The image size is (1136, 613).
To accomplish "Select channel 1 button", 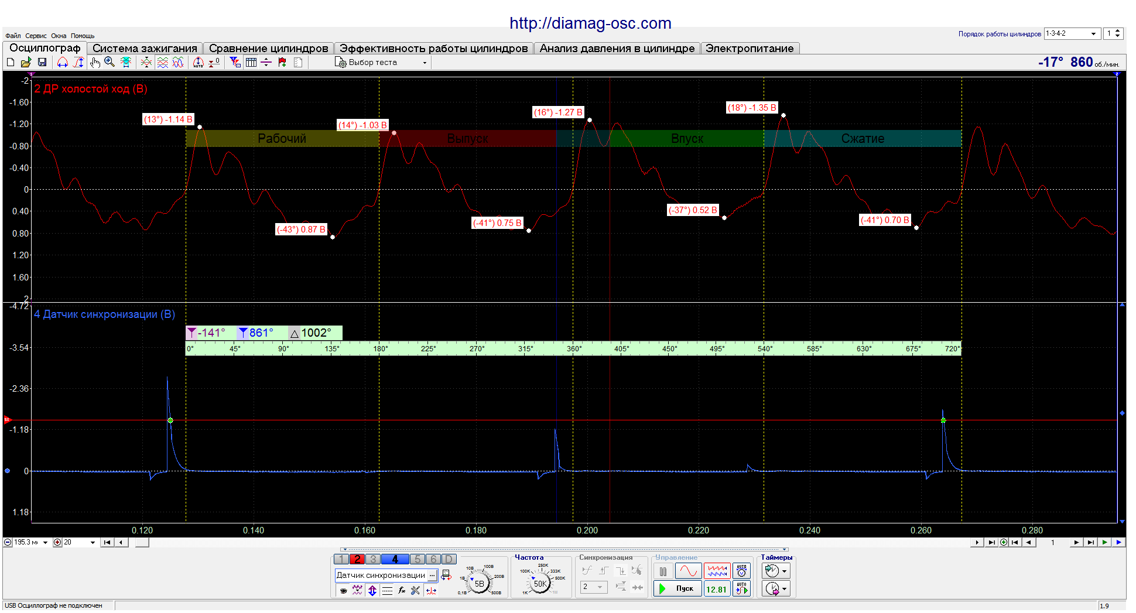I will [x=341, y=559].
